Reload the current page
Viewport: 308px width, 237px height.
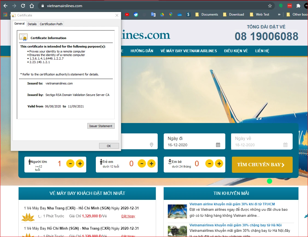23,6
